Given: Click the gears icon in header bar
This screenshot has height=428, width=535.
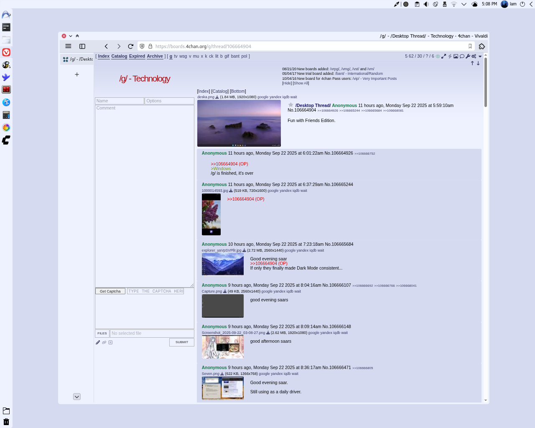Looking at the screenshot, I should (474, 56).
